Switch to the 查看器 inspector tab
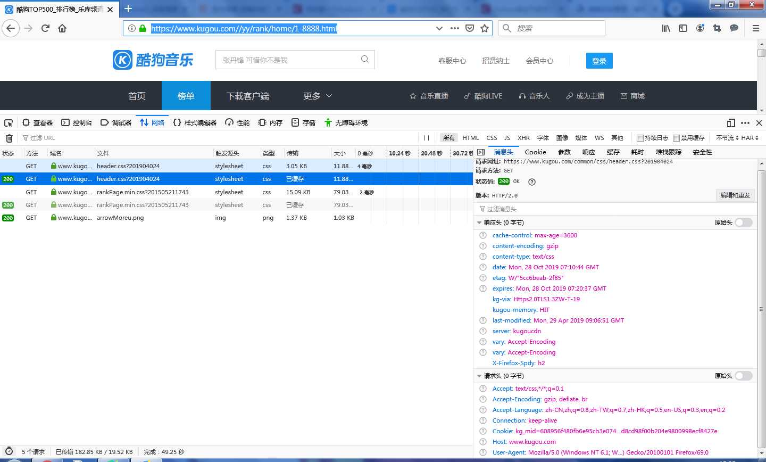 (x=38, y=123)
